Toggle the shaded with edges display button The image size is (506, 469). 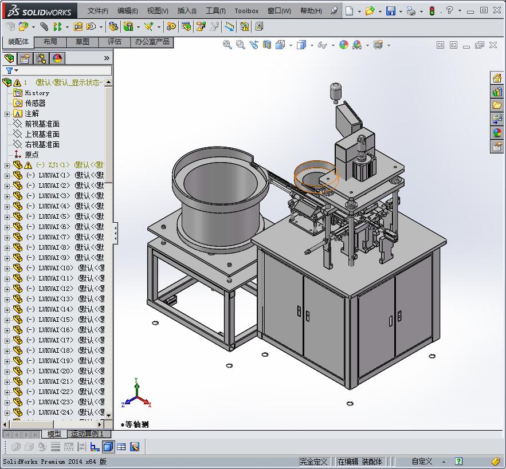click(108, 447)
